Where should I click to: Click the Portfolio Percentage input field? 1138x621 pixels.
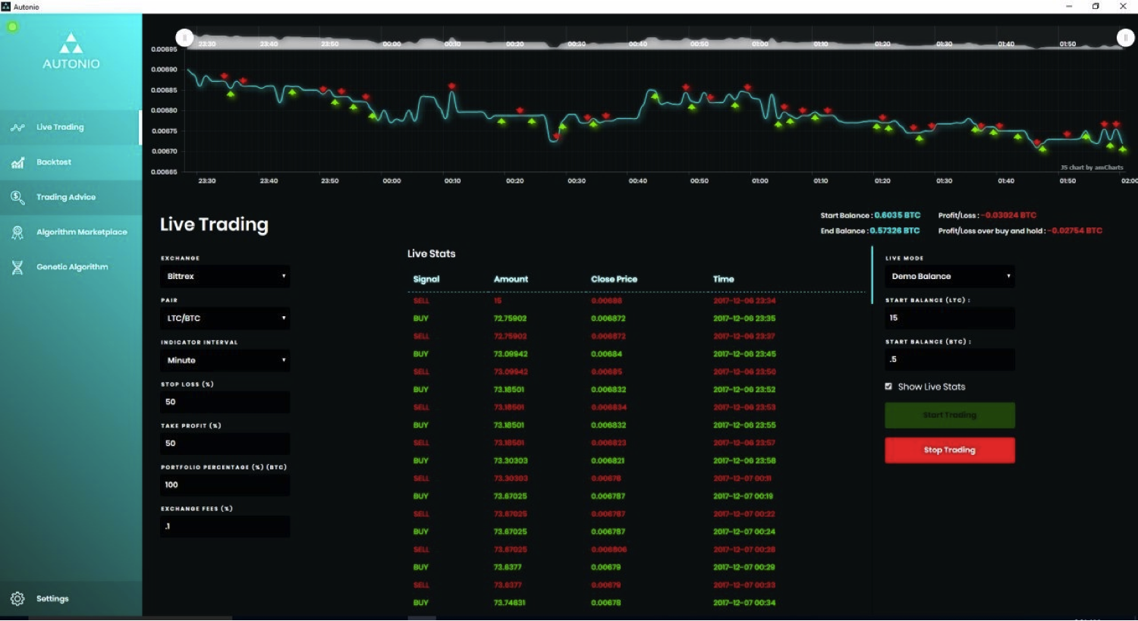pos(225,485)
